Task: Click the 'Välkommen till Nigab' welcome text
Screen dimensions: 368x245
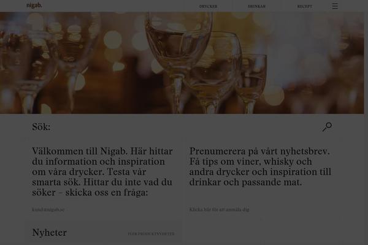Action: (102, 171)
